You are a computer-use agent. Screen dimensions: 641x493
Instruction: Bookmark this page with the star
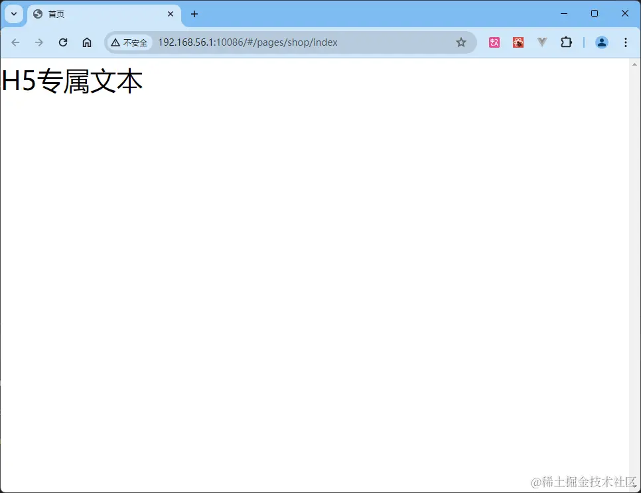click(x=461, y=42)
